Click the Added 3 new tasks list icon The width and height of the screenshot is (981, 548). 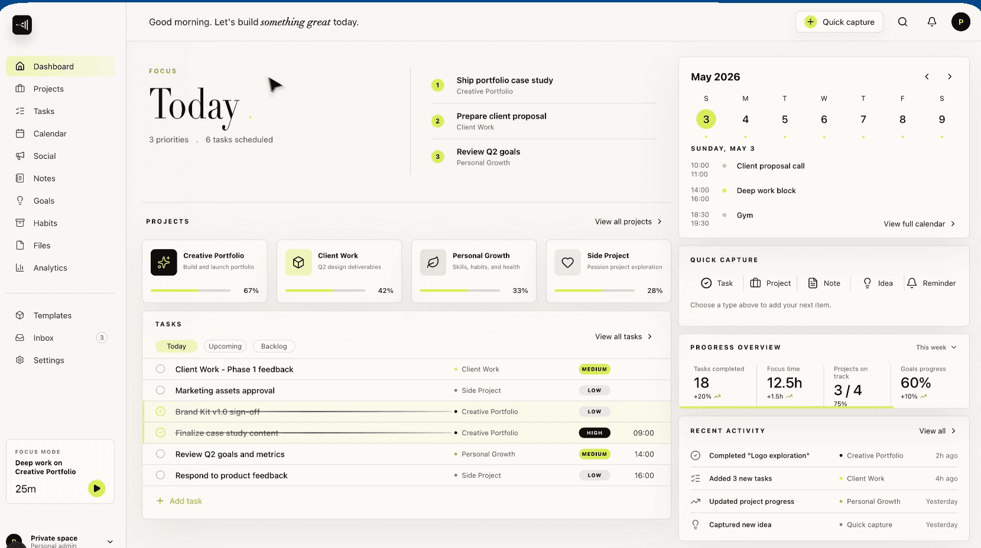click(696, 478)
